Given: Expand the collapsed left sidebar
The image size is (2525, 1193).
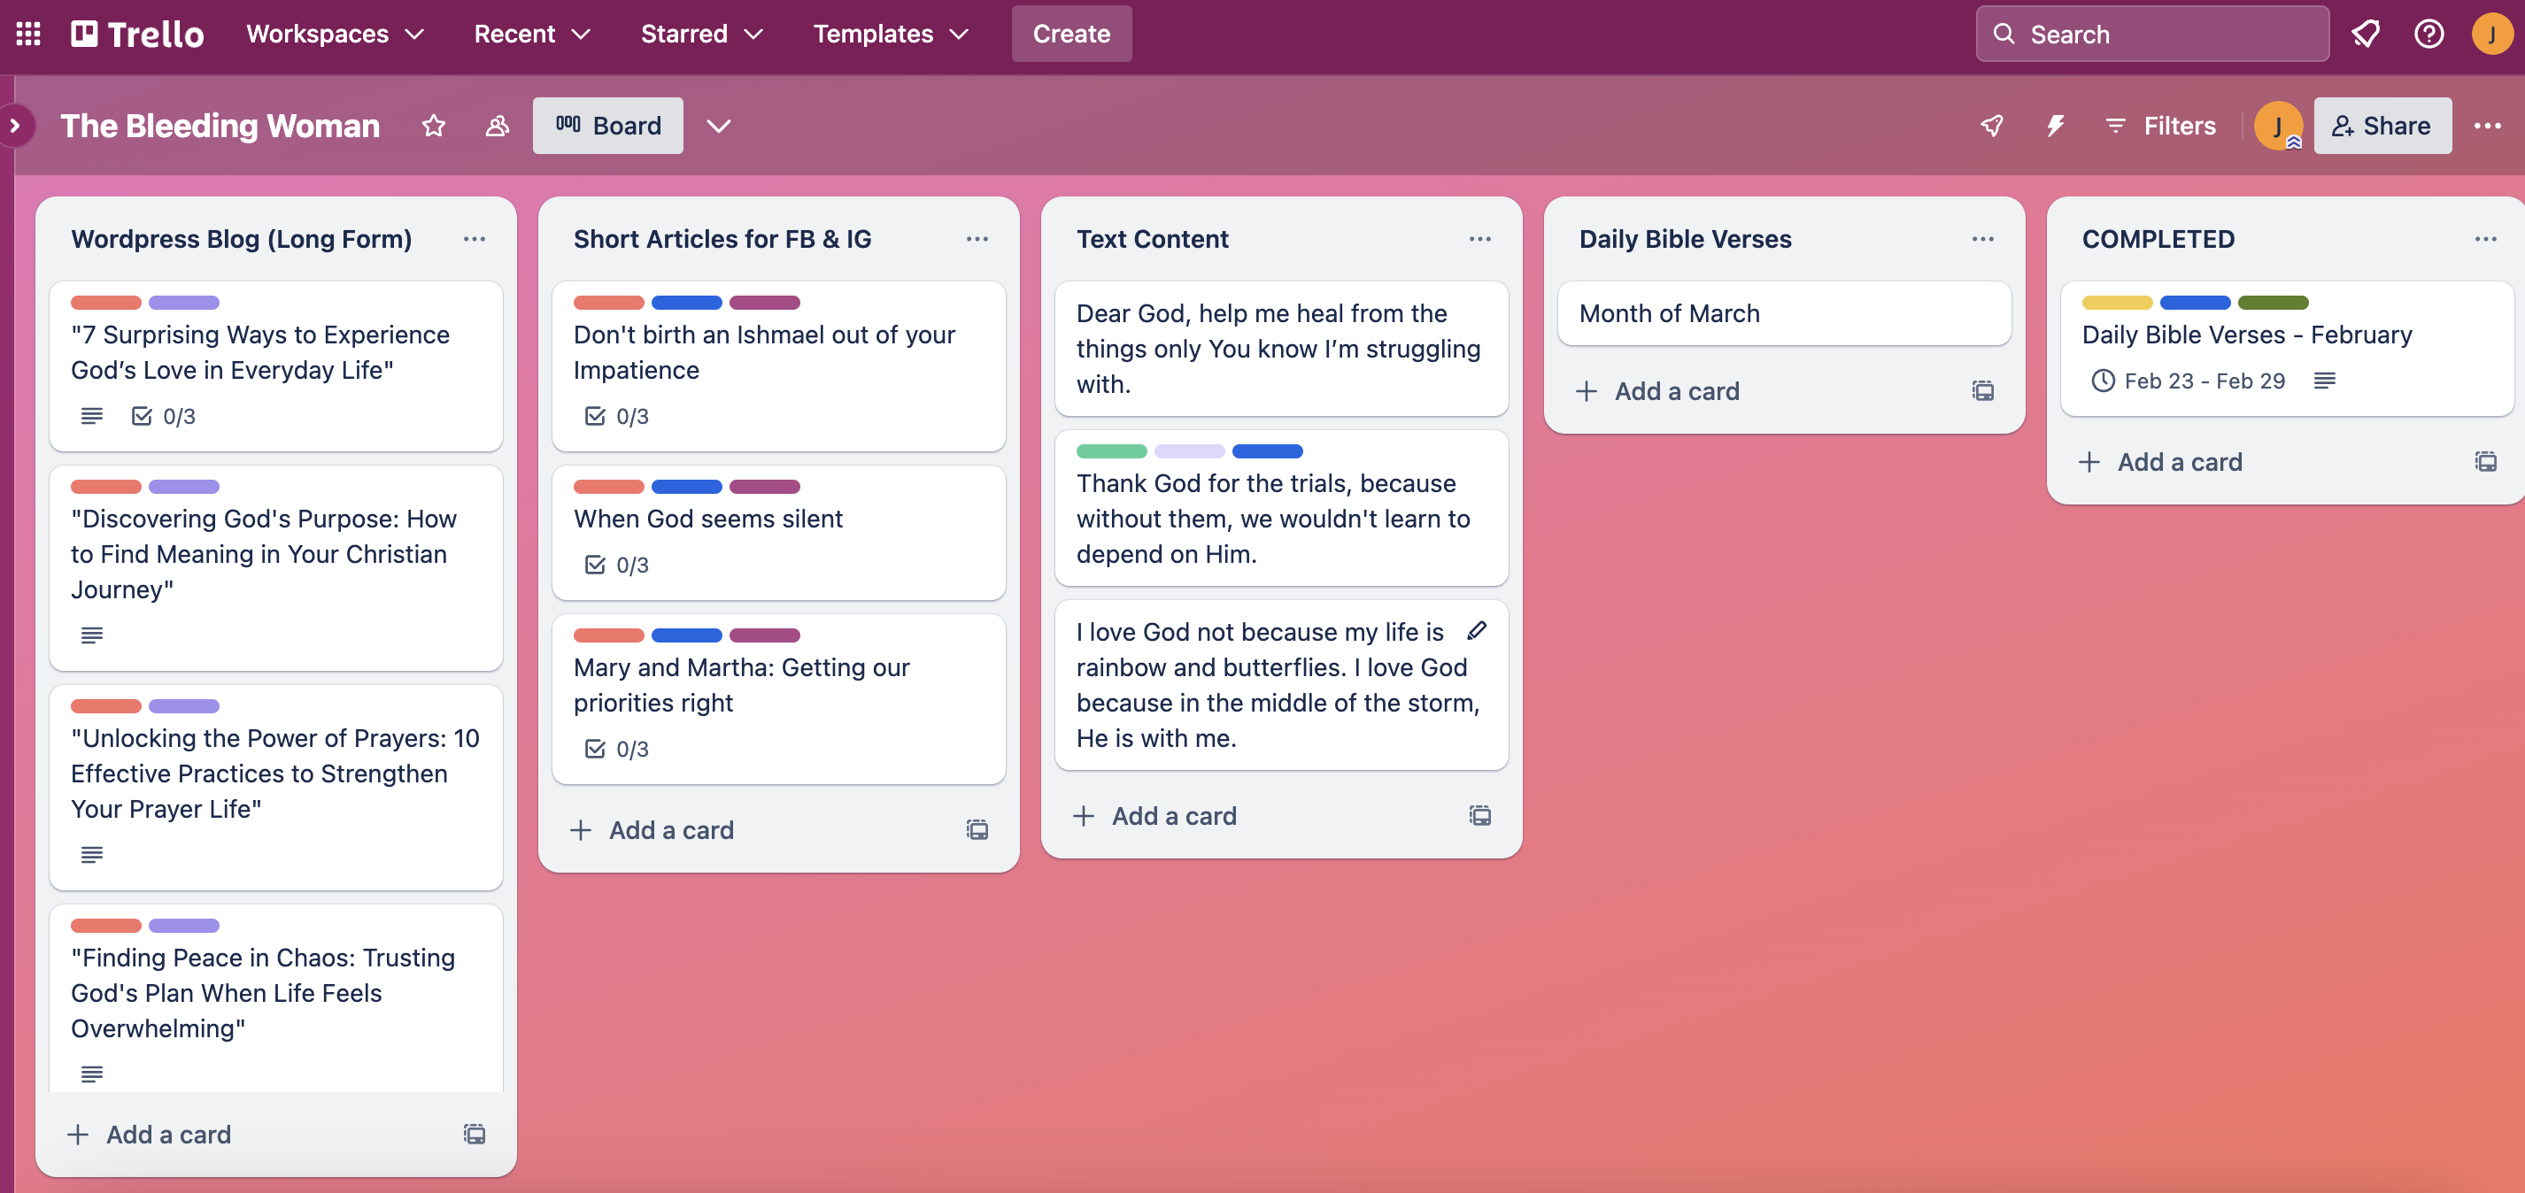Looking at the screenshot, I should tap(15, 126).
